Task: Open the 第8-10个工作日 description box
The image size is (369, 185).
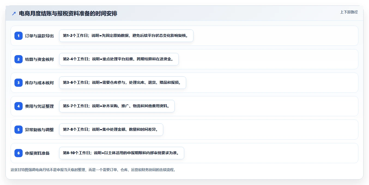Action: [x=122, y=153]
